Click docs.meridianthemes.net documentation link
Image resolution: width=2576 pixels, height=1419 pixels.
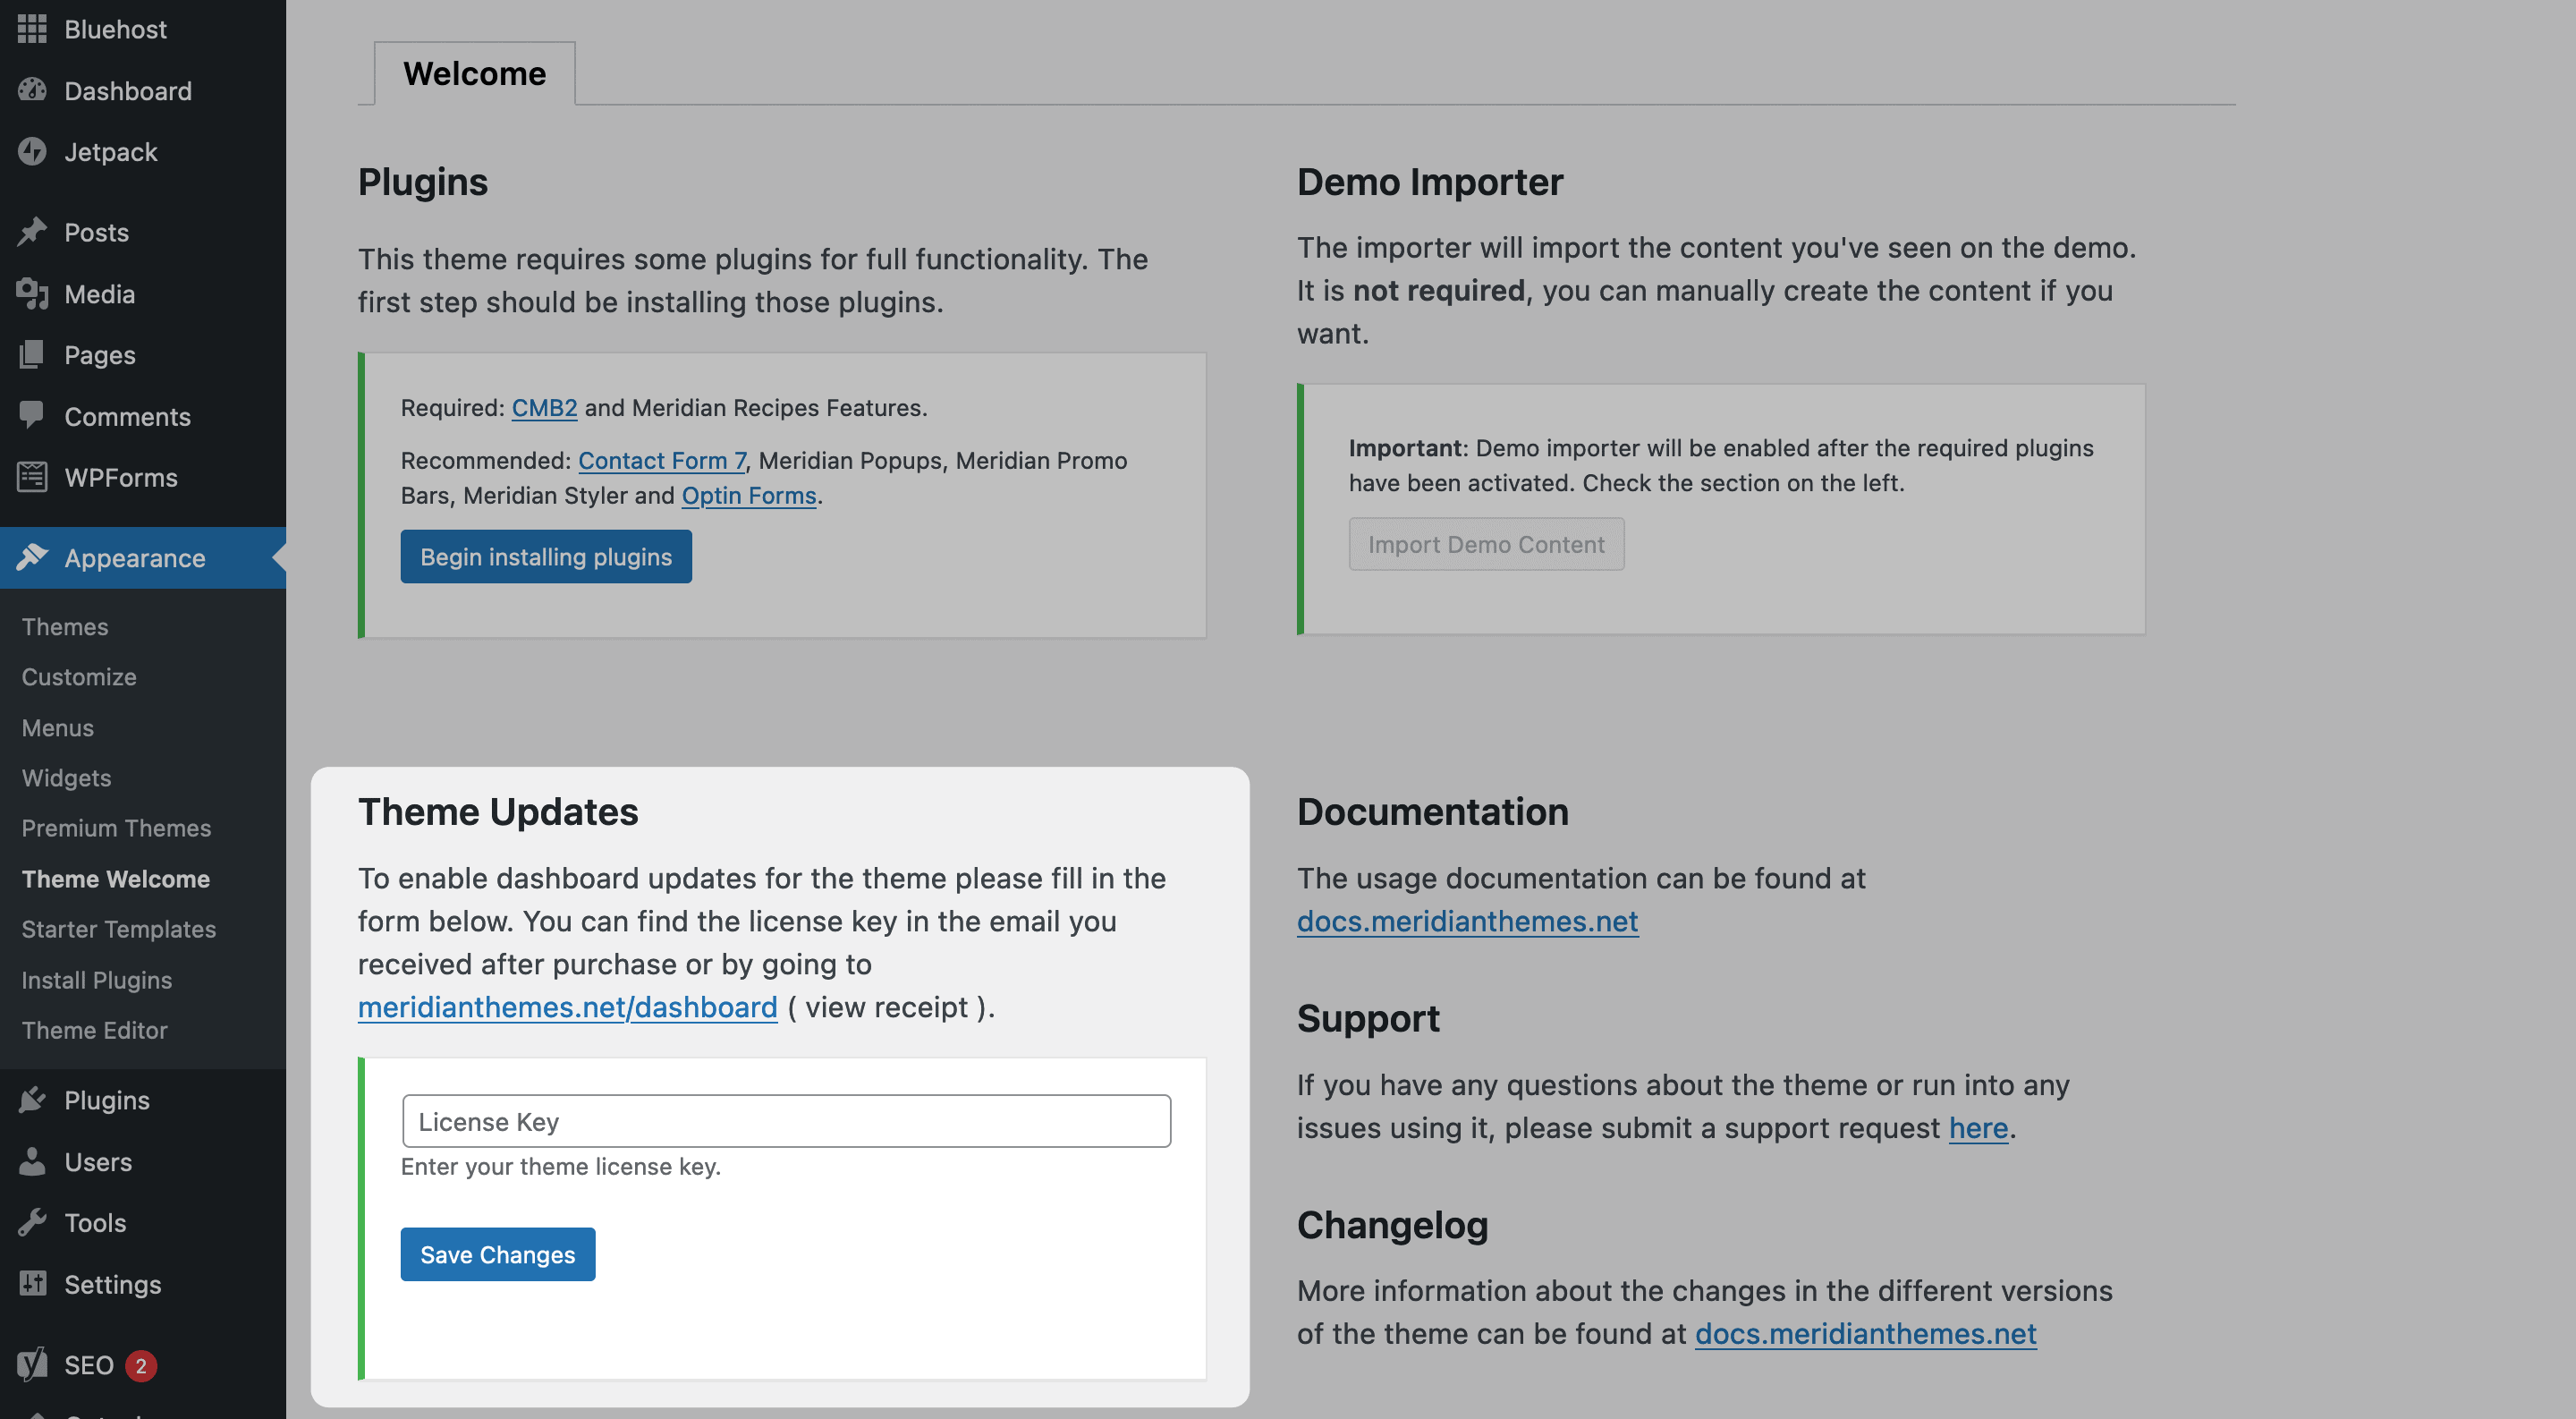pos(1465,921)
